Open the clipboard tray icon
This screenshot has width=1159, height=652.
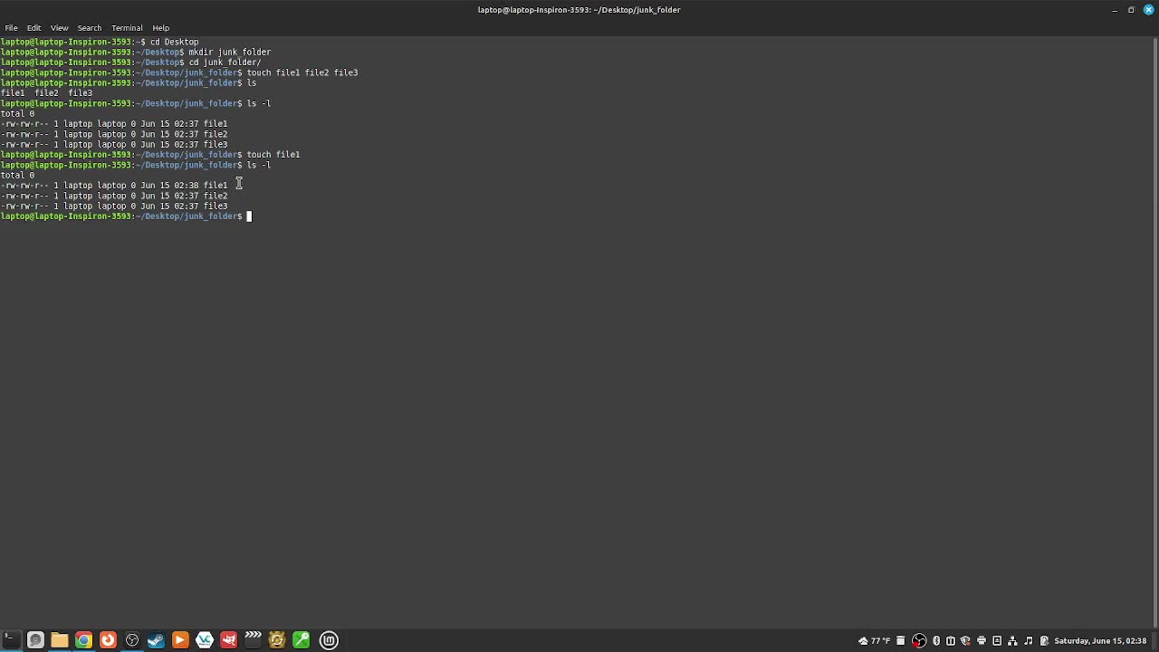951,641
